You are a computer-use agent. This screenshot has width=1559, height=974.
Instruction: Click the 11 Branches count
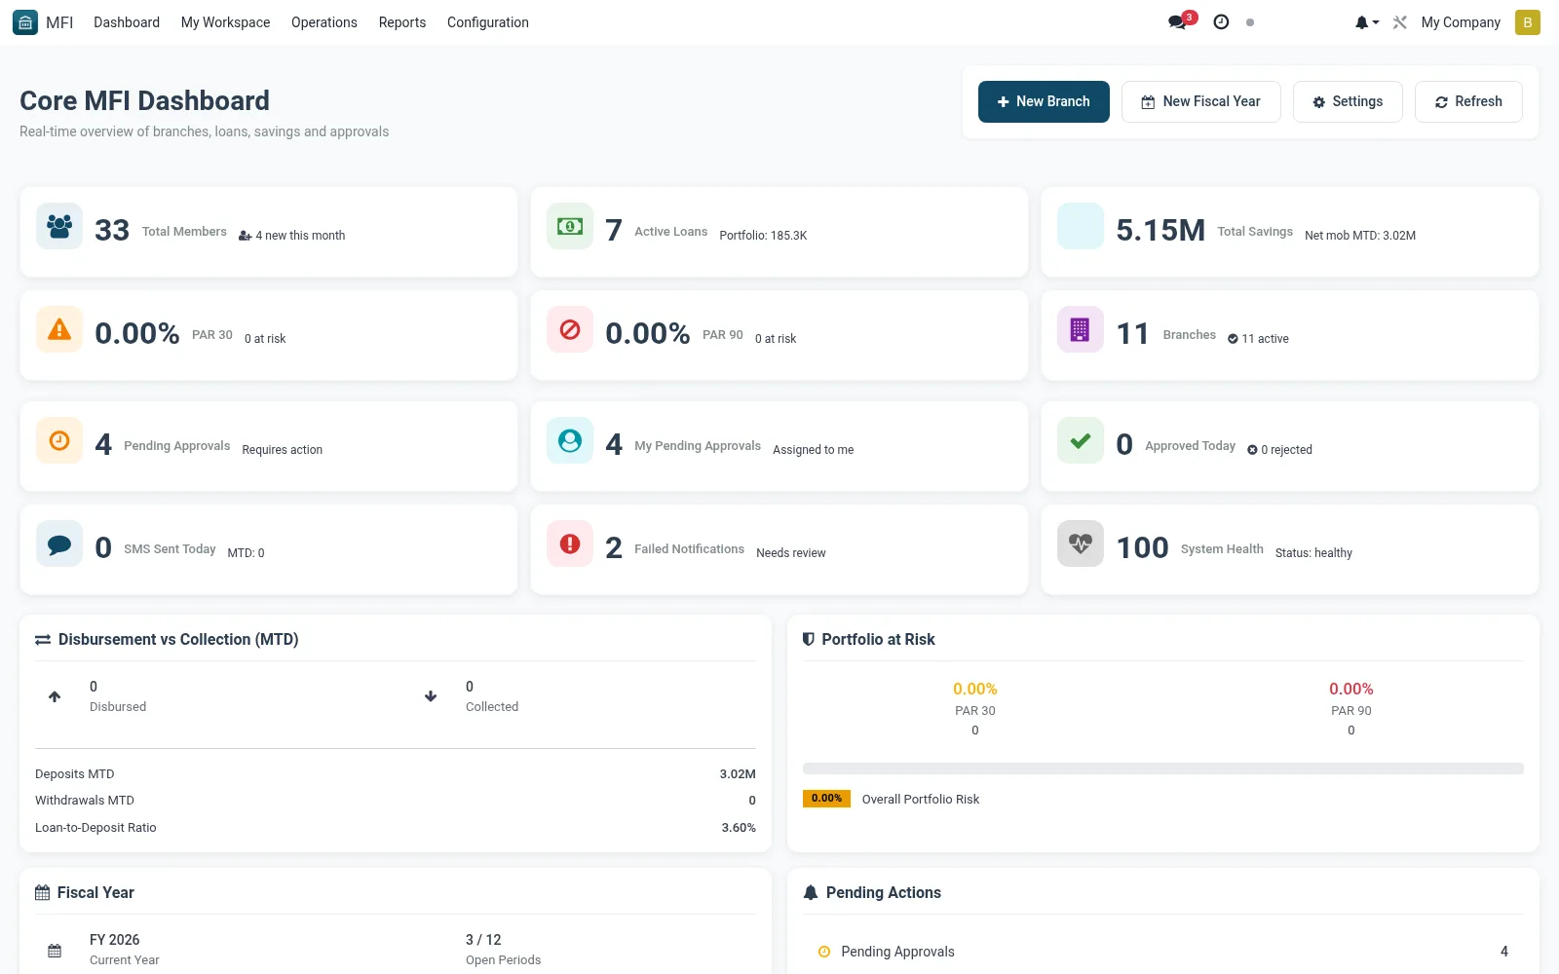[x=1133, y=333]
